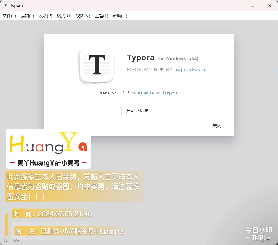Image resolution: width=278 pixels, height=245 pixels.
Task: Dismiss the about dialog with 关闭
Action: pyautogui.click(x=217, y=126)
